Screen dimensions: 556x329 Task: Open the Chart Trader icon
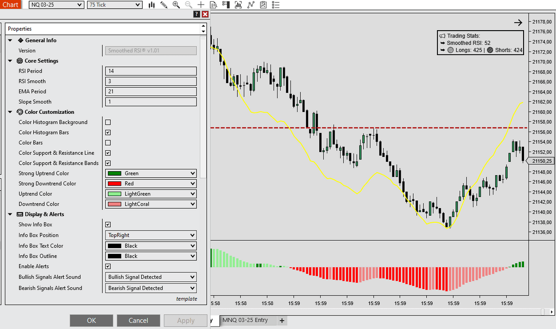226,5
